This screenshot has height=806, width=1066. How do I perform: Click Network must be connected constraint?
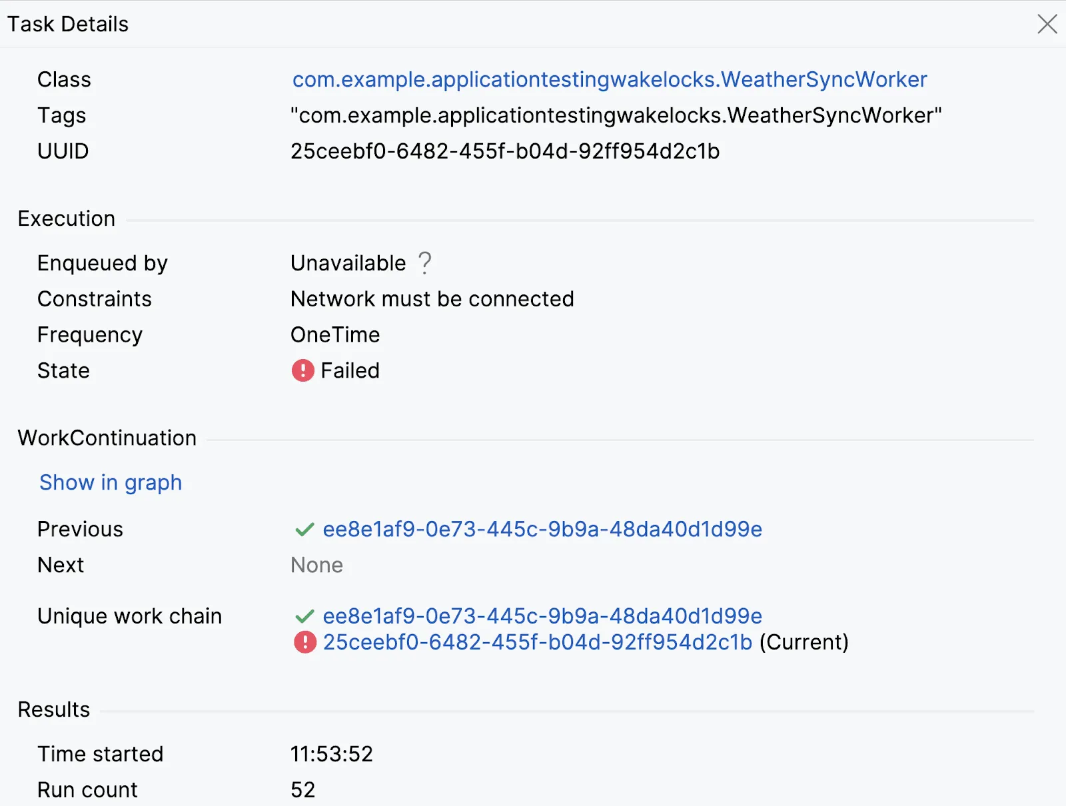(432, 299)
